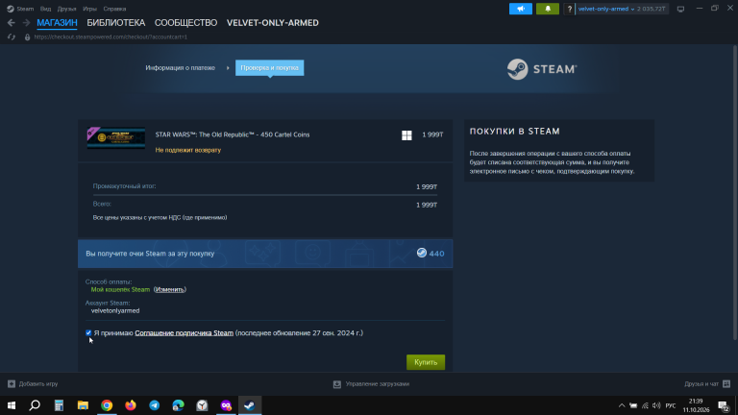
Task: Click the Steam taskbar icon
Action: [250, 405]
